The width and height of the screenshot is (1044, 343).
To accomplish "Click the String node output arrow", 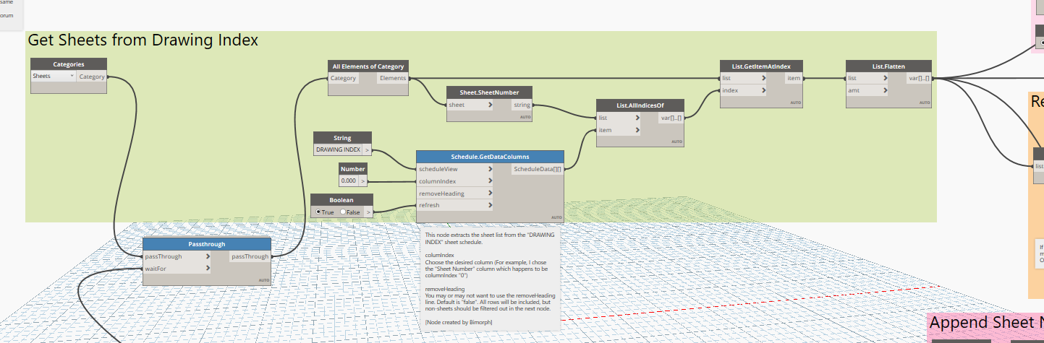I will (x=368, y=150).
